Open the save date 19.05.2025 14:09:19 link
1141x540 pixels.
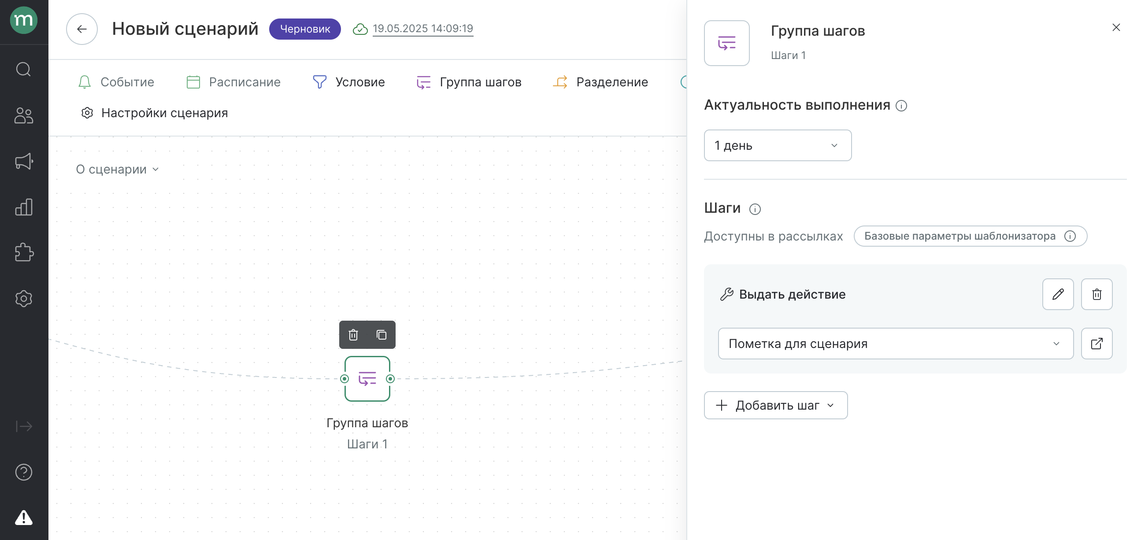pos(422,29)
